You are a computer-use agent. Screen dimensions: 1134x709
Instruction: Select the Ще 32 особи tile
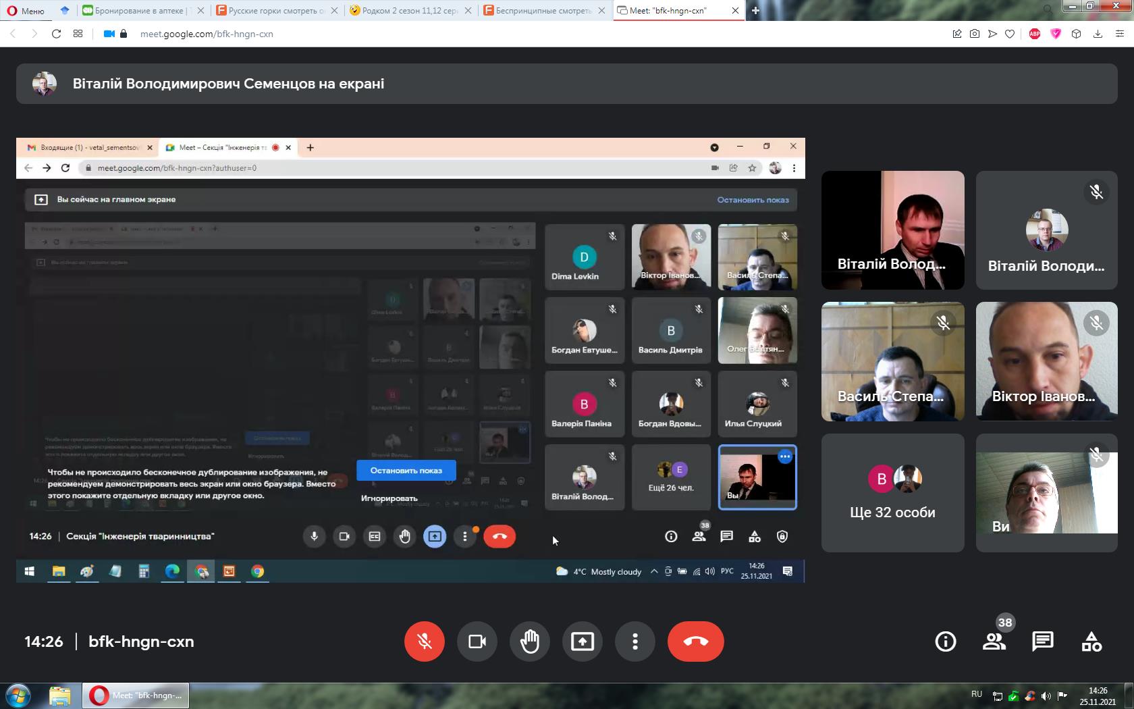click(x=892, y=493)
